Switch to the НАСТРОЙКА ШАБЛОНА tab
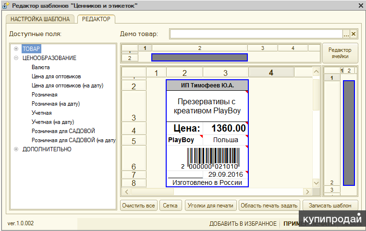366x231 pixels. 40,19
